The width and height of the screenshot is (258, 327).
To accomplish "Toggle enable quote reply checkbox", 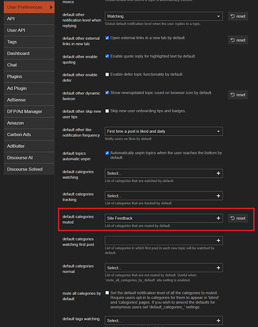I will coord(107,56).
